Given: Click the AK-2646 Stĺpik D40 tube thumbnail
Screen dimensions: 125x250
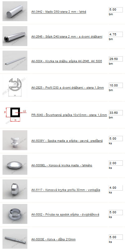Looking at the screenshot, I should (x=15, y=36).
